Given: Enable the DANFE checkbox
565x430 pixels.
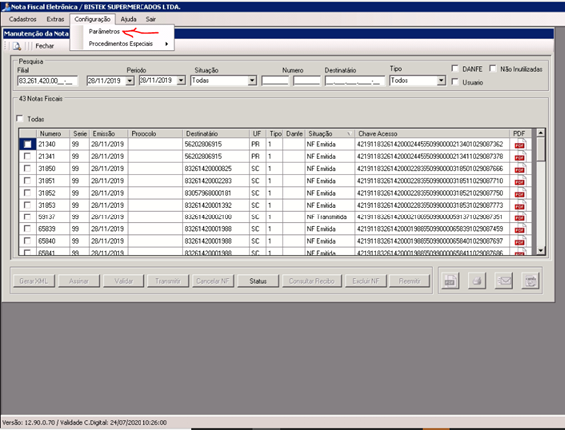Looking at the screenshot, I should click(455, 68).
